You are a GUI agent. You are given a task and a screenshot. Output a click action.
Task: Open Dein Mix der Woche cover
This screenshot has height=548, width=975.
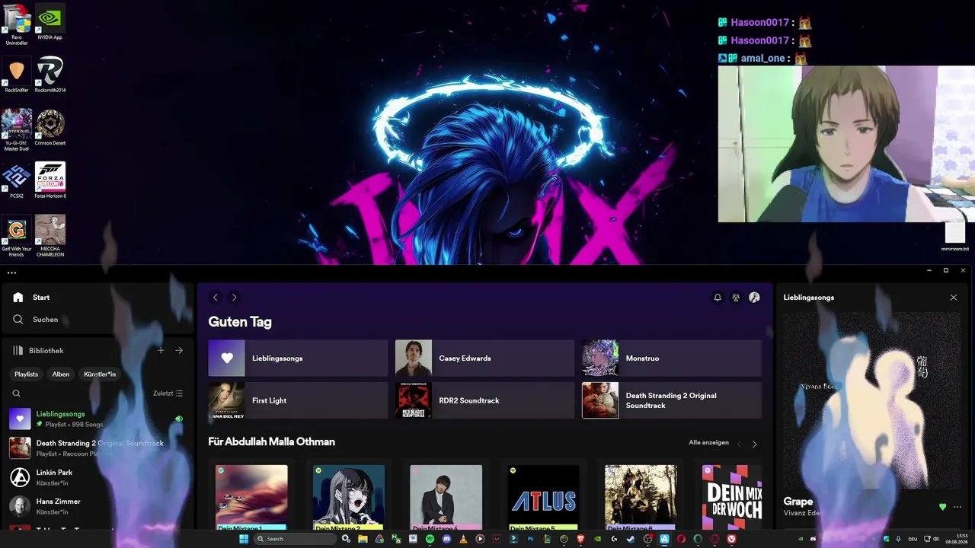(x=732, y=497)
